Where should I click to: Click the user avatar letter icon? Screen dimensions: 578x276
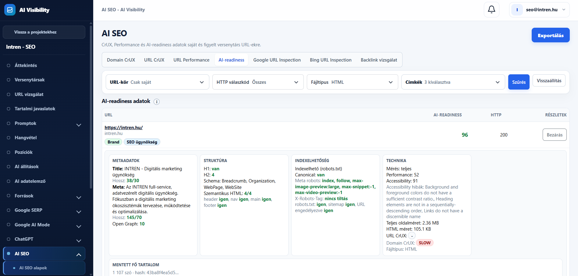click(x=517, y=10)
